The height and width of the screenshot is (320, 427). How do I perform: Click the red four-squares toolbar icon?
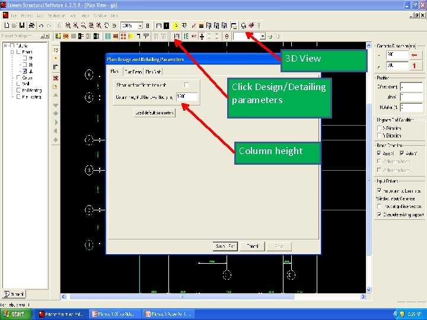pyautogui.click(x=123, y=36)
